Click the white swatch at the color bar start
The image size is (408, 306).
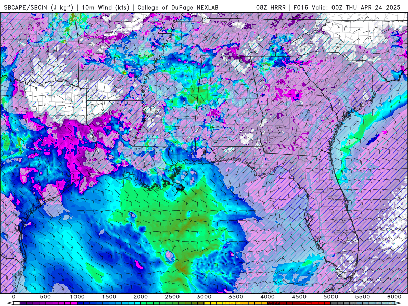tap(17, 303)
